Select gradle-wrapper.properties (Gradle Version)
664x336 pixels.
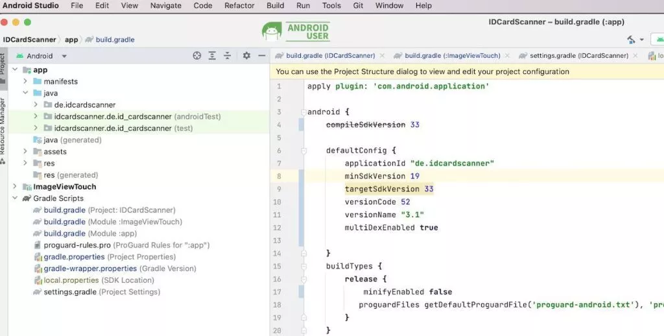tap(115, 268)
